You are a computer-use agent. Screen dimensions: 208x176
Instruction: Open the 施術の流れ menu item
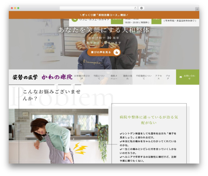[128, 77]
